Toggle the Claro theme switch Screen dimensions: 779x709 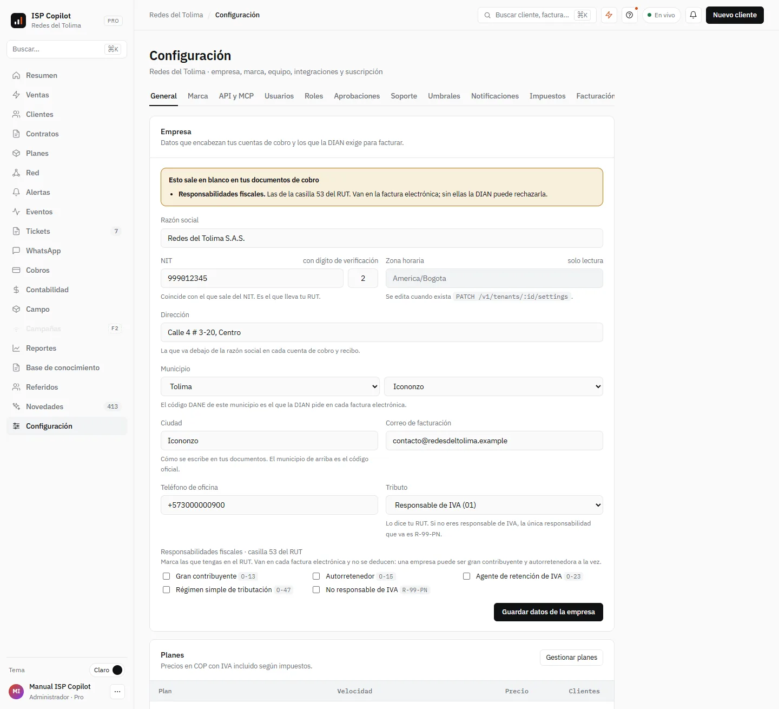[107, 670]
